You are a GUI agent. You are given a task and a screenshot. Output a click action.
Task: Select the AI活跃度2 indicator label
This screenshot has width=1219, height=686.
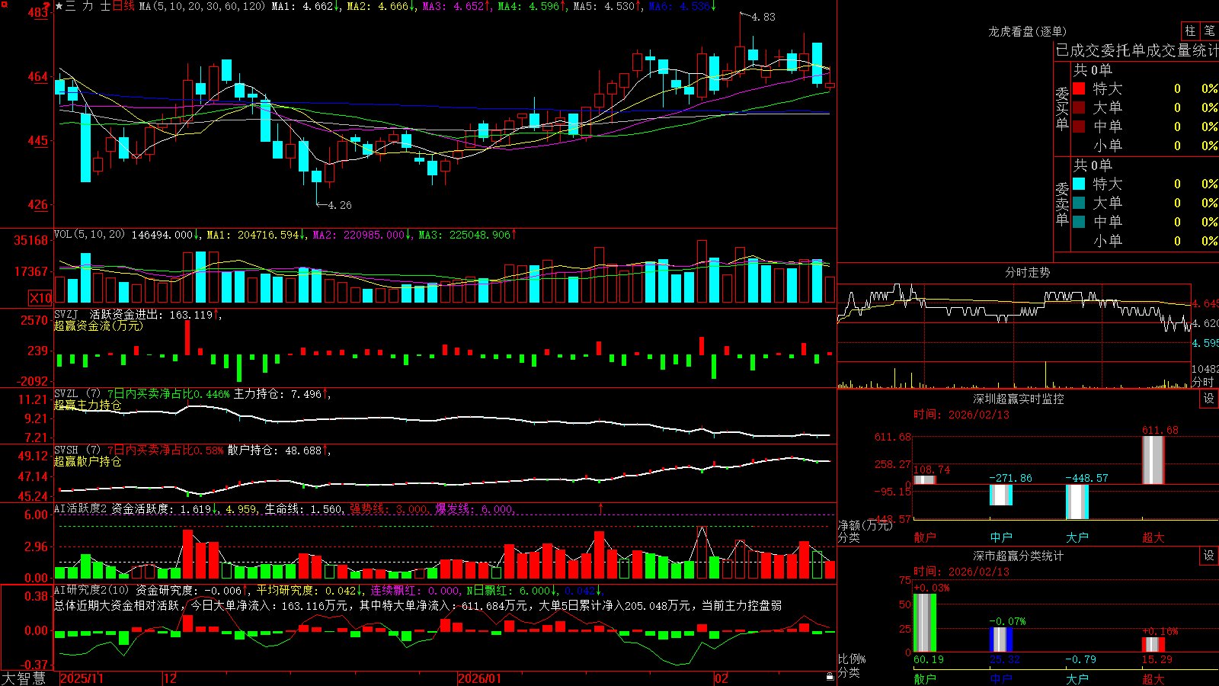[x=80, y=508]
